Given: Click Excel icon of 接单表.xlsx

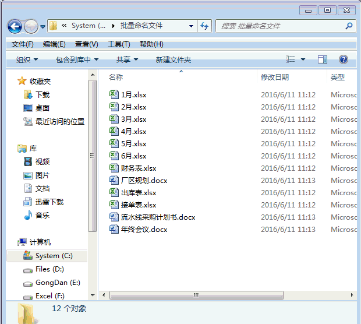Looking at the screenshot, I should coord(114,205).
